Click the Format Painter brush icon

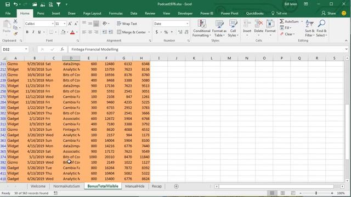[x=15, y=34]
